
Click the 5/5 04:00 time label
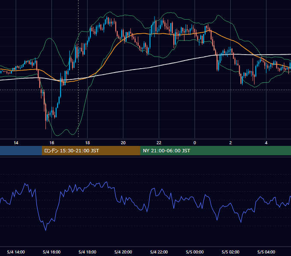point(266,252)
